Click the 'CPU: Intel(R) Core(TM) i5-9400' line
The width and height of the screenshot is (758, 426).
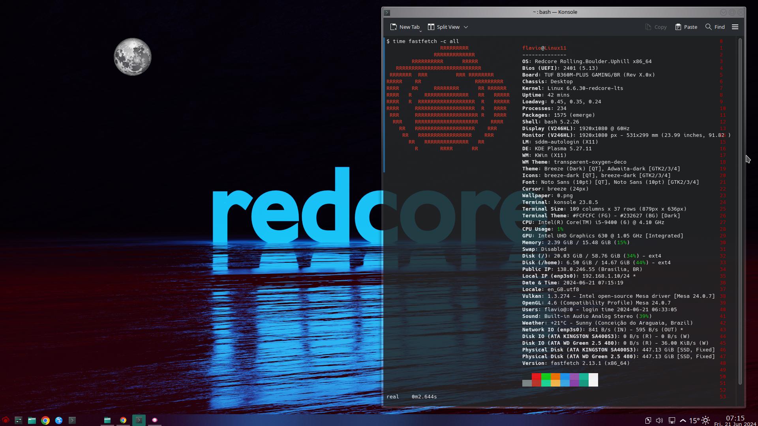[593, 222]
